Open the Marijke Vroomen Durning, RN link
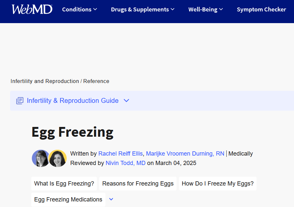Screen dimensions: 294x207 click(x=185, y=154)
